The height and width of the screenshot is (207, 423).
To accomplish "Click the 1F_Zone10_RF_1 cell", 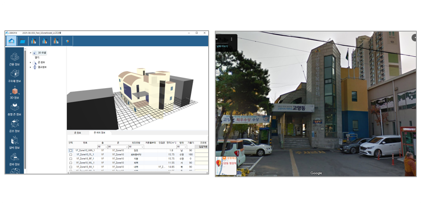I will 85,159.
